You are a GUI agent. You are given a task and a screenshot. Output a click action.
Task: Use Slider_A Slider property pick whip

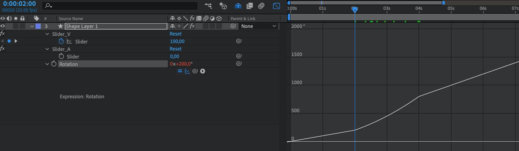coord(239,56)
